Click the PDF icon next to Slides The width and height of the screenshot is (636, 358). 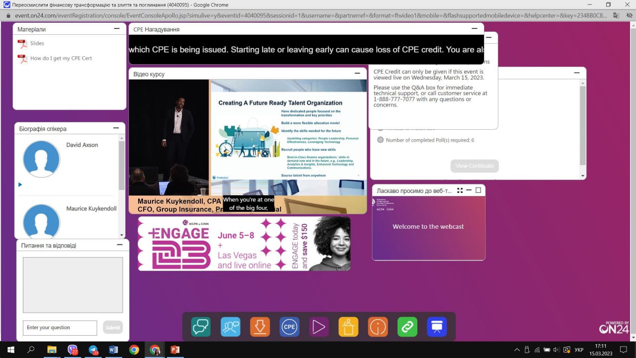point(22,44)
